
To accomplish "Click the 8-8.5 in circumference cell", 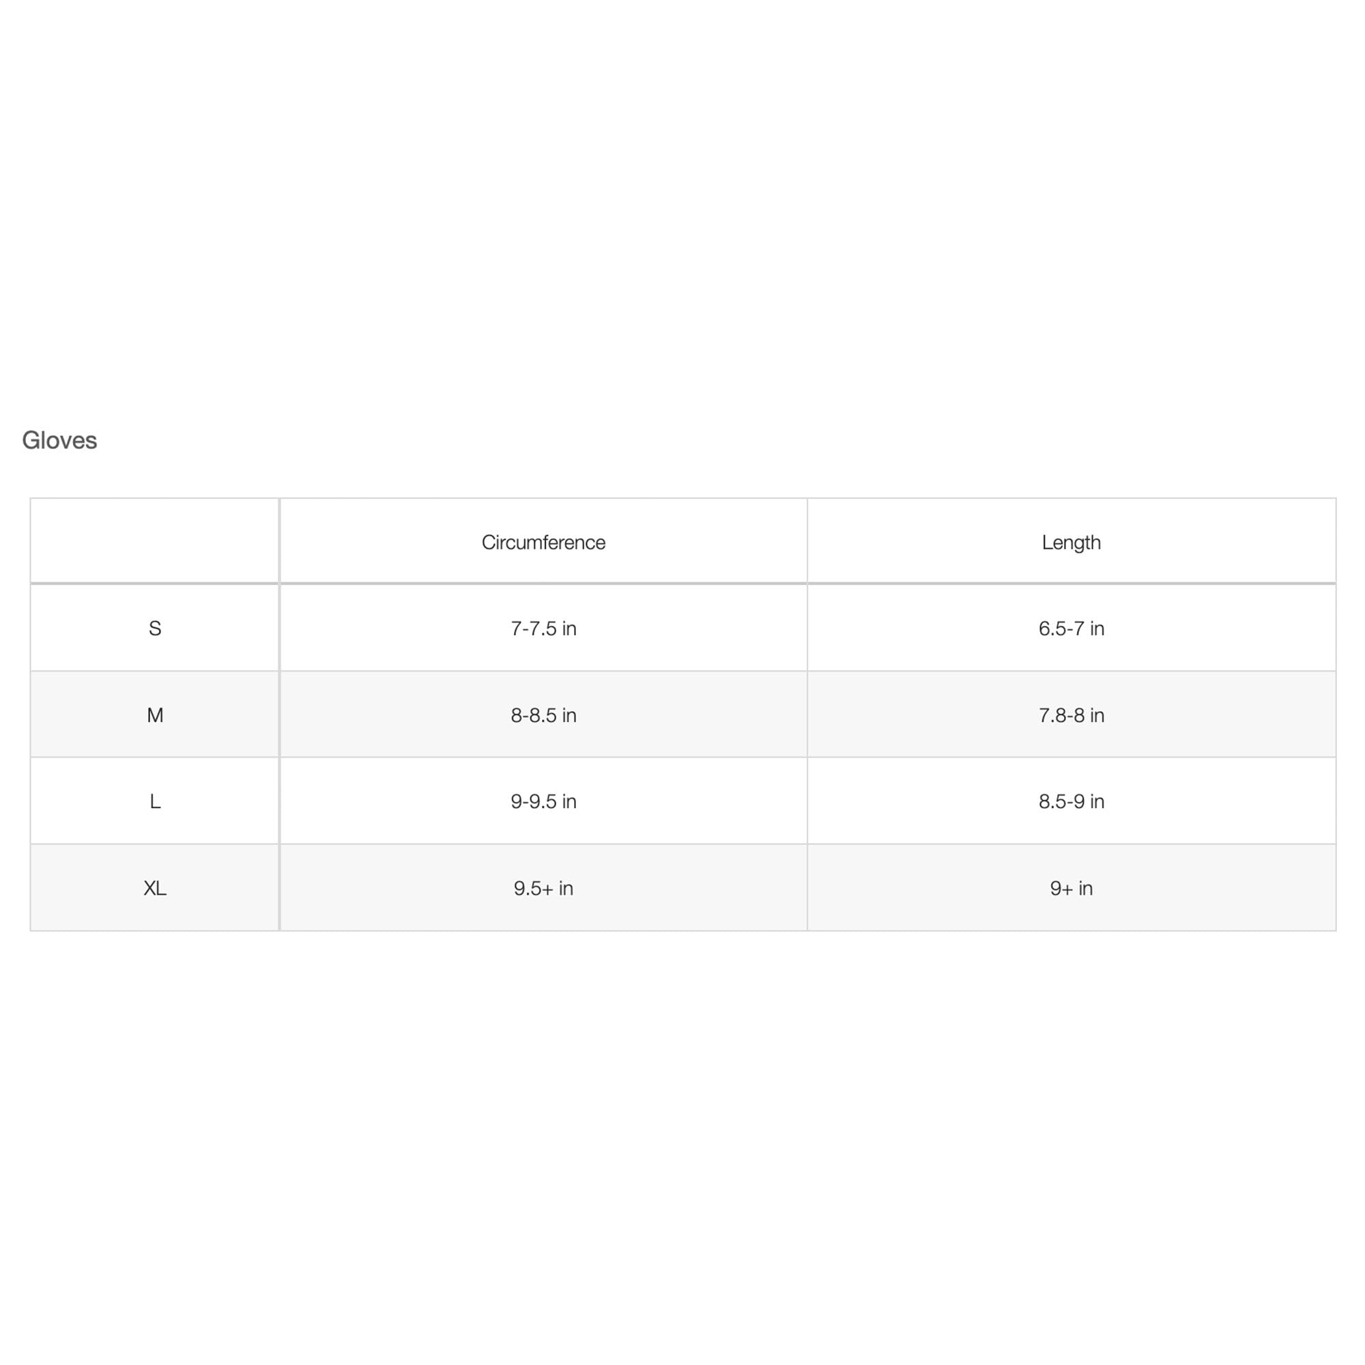I will (543, 715).
